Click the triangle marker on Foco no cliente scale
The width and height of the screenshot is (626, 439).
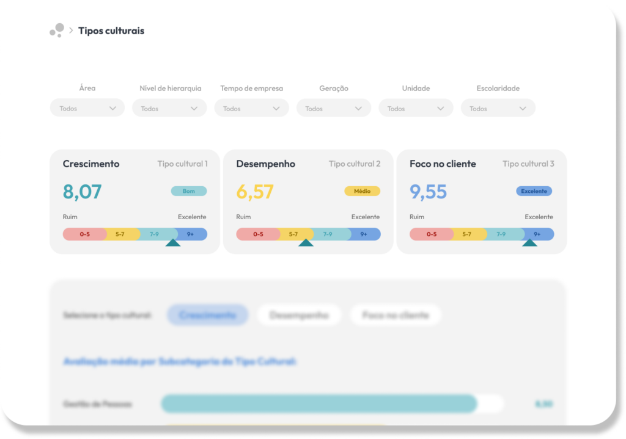pyautogui.click(x=529, y=243)
